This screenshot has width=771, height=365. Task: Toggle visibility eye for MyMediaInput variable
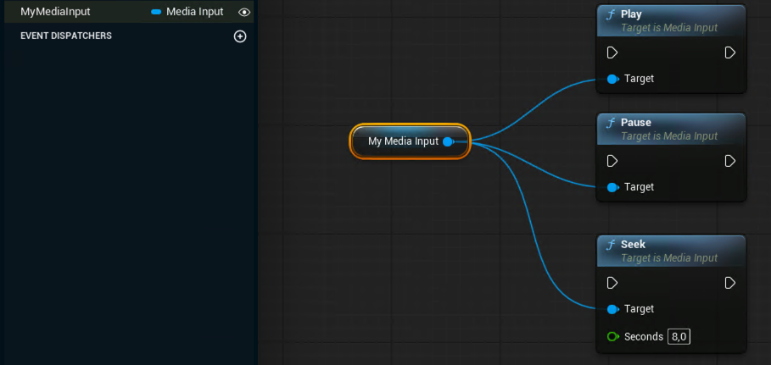(244, 13)
